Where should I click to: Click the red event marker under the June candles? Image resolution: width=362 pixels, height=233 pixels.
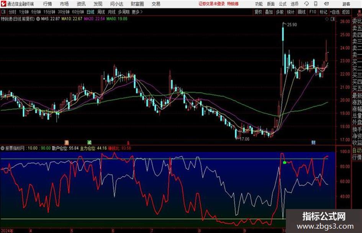(128, 143)
